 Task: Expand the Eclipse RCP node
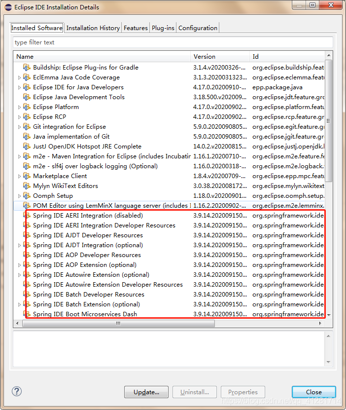click(x=19, y=117)
